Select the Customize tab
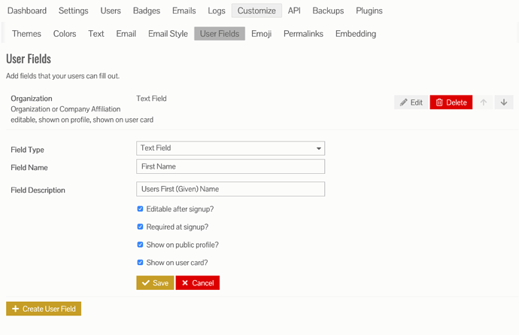The height and width of the screenshot is (335, 519). coord(256,11)
